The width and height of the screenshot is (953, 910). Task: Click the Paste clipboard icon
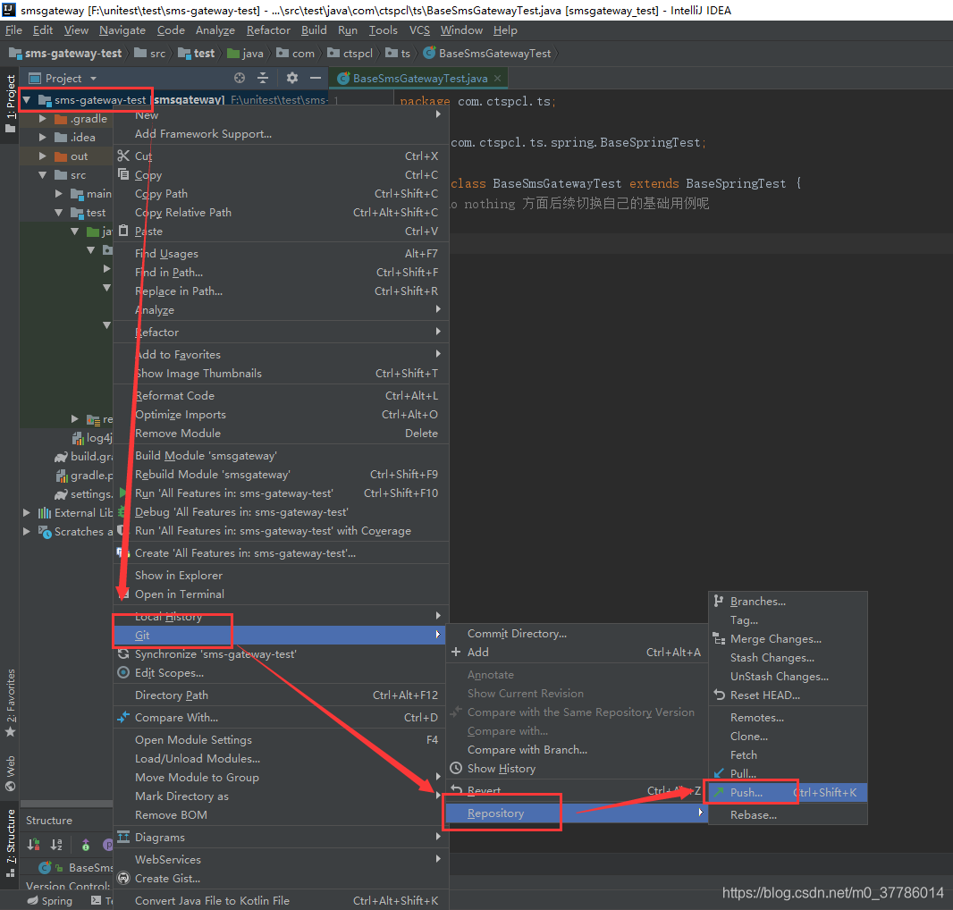click(x=123, y=231)
